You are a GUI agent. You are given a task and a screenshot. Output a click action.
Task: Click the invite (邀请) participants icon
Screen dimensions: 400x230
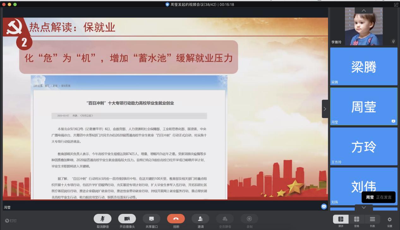coord(201,219)
